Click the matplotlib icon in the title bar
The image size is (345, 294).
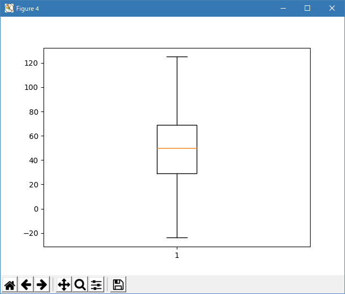point(9,9)
